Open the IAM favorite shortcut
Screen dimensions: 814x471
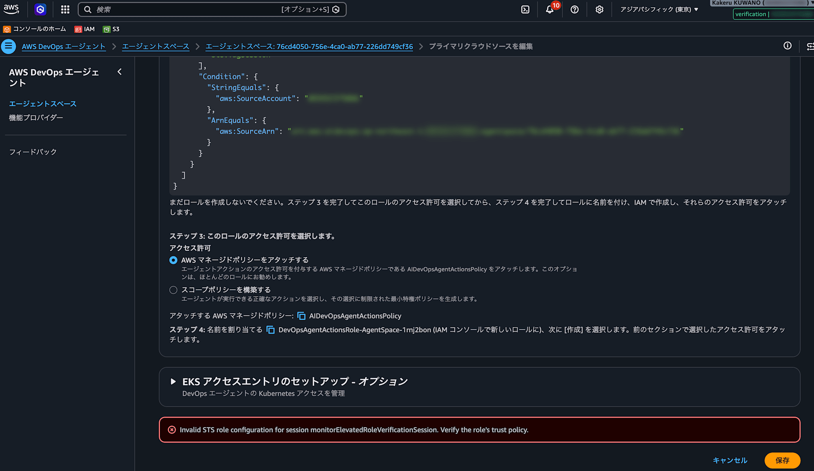[85, 29]
